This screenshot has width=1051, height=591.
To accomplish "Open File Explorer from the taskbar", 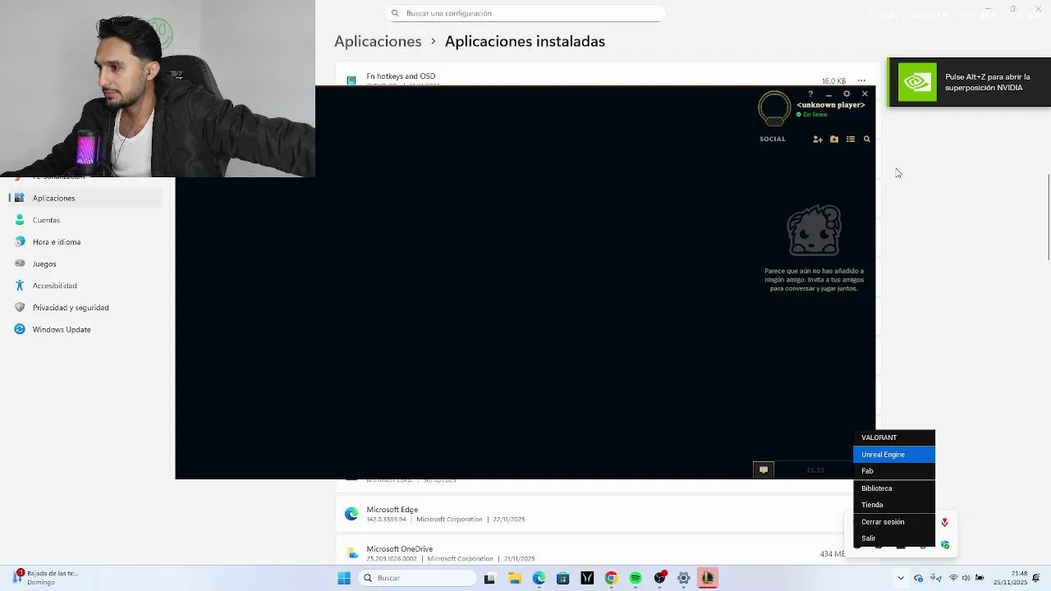I will [x=515, y=578].
